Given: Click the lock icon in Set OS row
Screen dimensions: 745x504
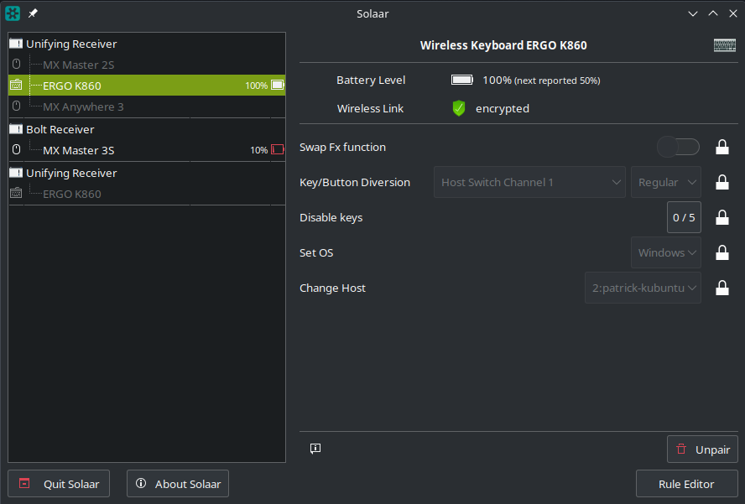Looking at the screenshot, I should click(x=722, y=253).
